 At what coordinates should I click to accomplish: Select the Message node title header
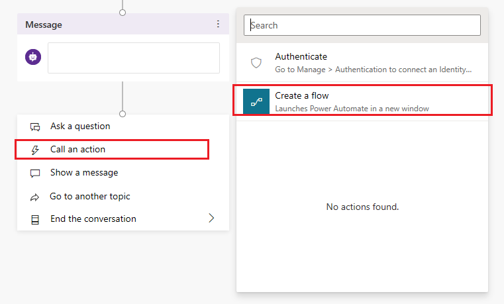coord(44,25)
